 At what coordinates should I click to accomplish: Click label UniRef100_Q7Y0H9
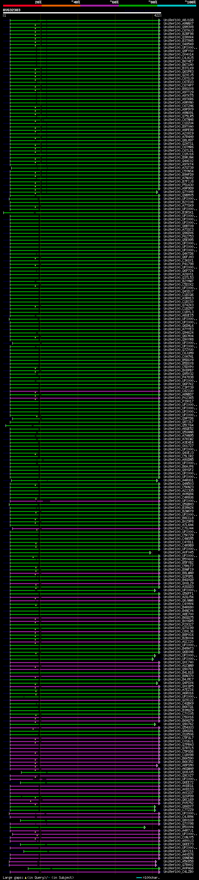pyautogui.click(x=178, y=192)
